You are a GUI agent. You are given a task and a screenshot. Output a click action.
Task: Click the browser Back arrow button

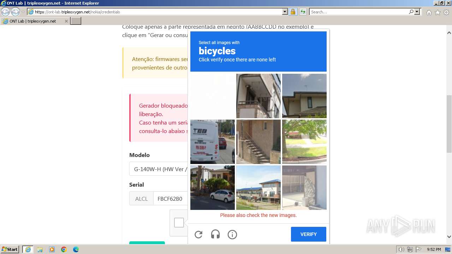tap(5, 12)
